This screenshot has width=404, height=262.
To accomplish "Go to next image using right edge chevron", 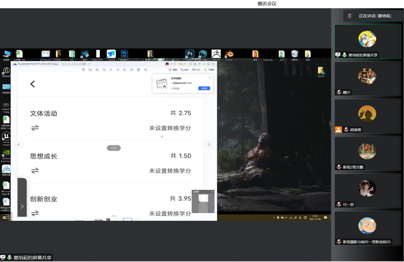I will click(209, 145).
